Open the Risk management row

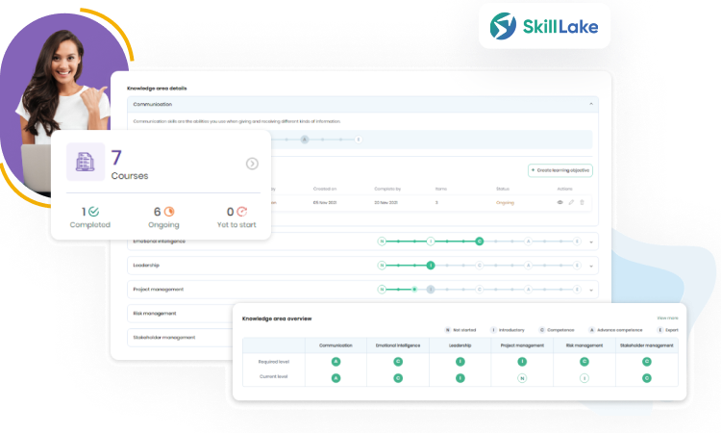181,314
